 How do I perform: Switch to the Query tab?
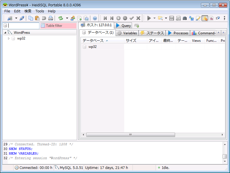(x=123, y=26)
